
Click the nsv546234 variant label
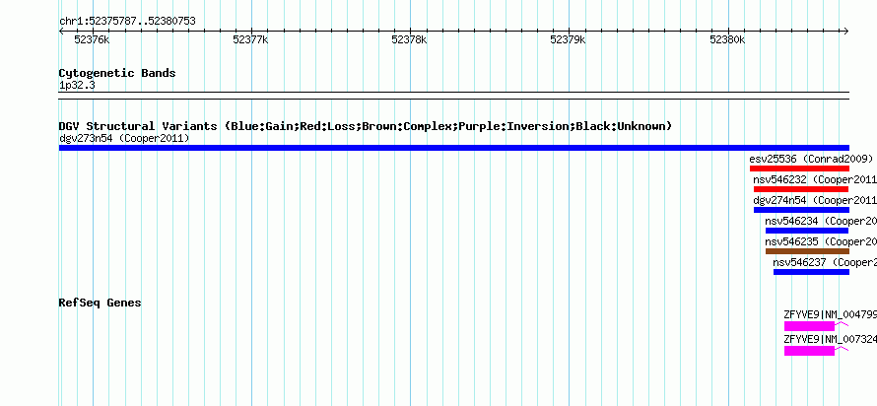coord(821,221)
